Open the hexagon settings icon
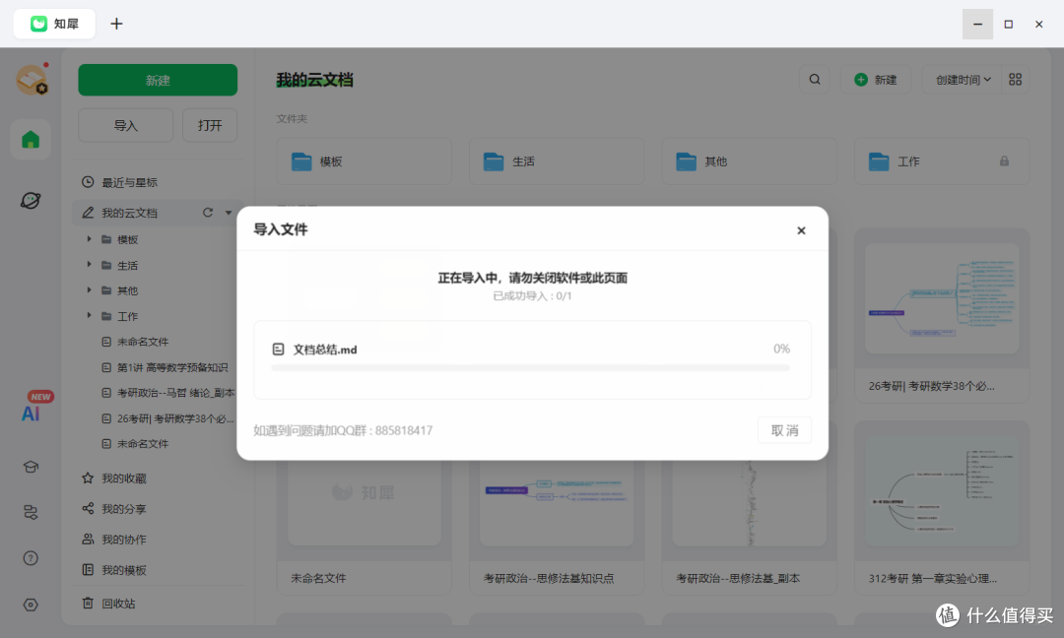This screenshot has height=638, width=1064. click(x=31, y=605)
